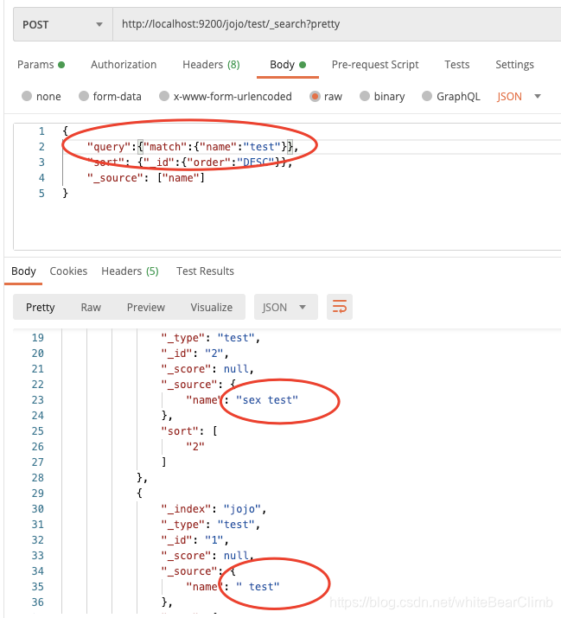Toggle word wrap icon in response toolbar
The width and height of the screenshot is (561, 618).
tap(340, 307)
